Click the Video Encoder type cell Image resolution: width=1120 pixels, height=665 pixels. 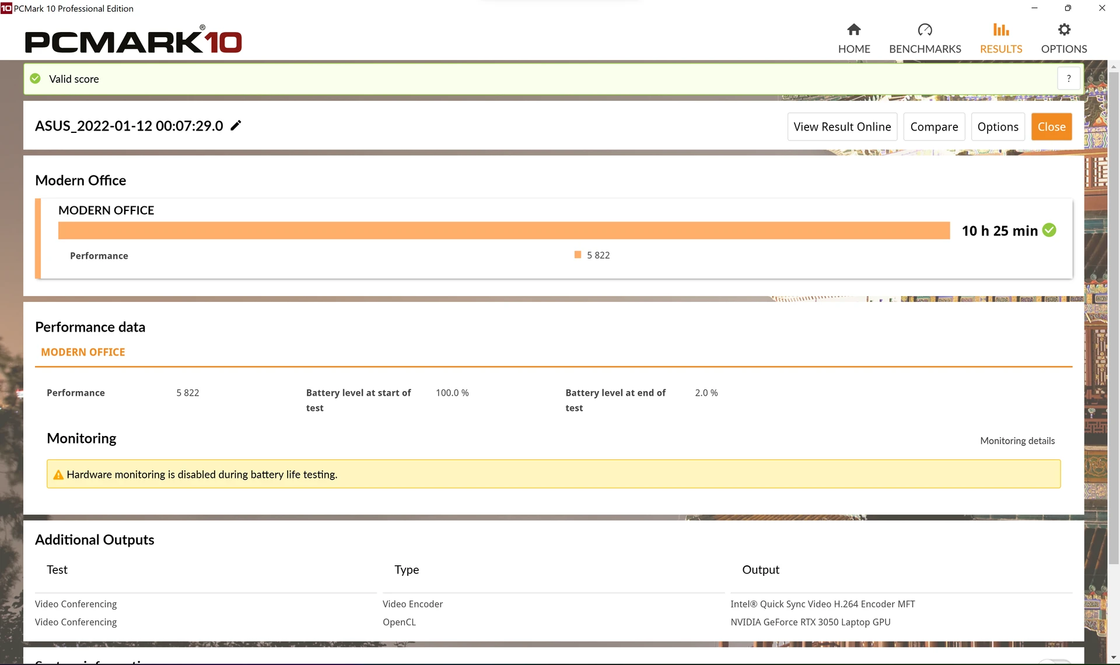coord(412,604)
